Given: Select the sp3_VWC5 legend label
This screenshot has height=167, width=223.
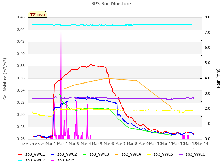Looking at the screenshot, I should 163,154.
